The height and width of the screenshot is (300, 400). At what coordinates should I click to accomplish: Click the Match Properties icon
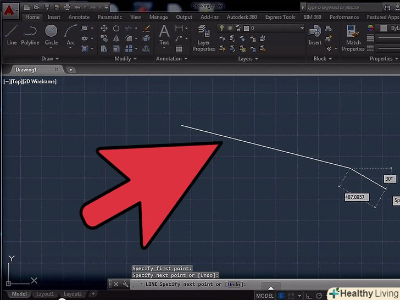[353, 38]
